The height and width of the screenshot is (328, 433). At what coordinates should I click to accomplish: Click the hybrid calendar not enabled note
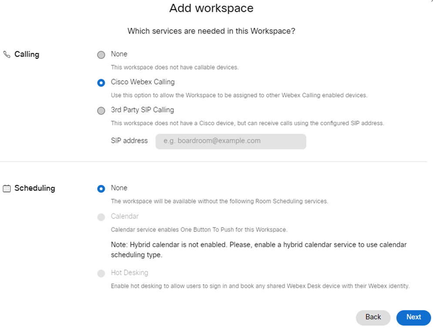[x=258, y=250]
